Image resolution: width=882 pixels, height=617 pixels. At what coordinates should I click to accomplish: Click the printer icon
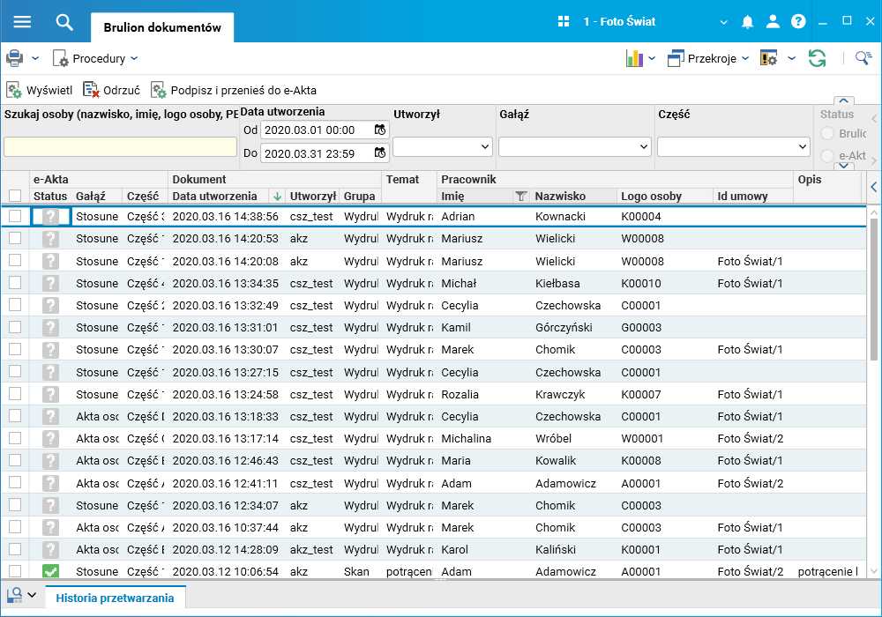pyautogui.click(x=16, y=58)
